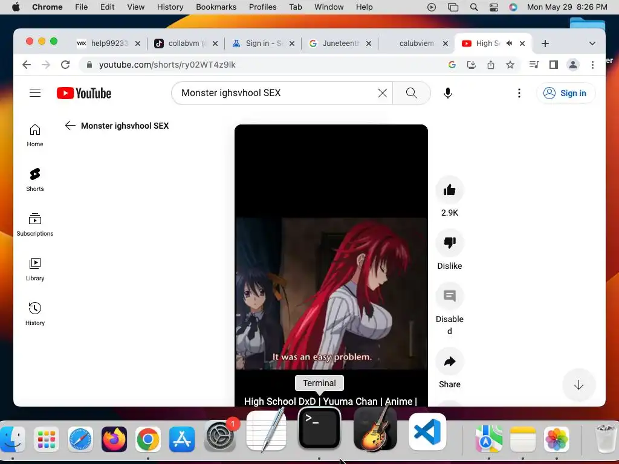
Task: Open the Apple menu
Action: point(16,7)
